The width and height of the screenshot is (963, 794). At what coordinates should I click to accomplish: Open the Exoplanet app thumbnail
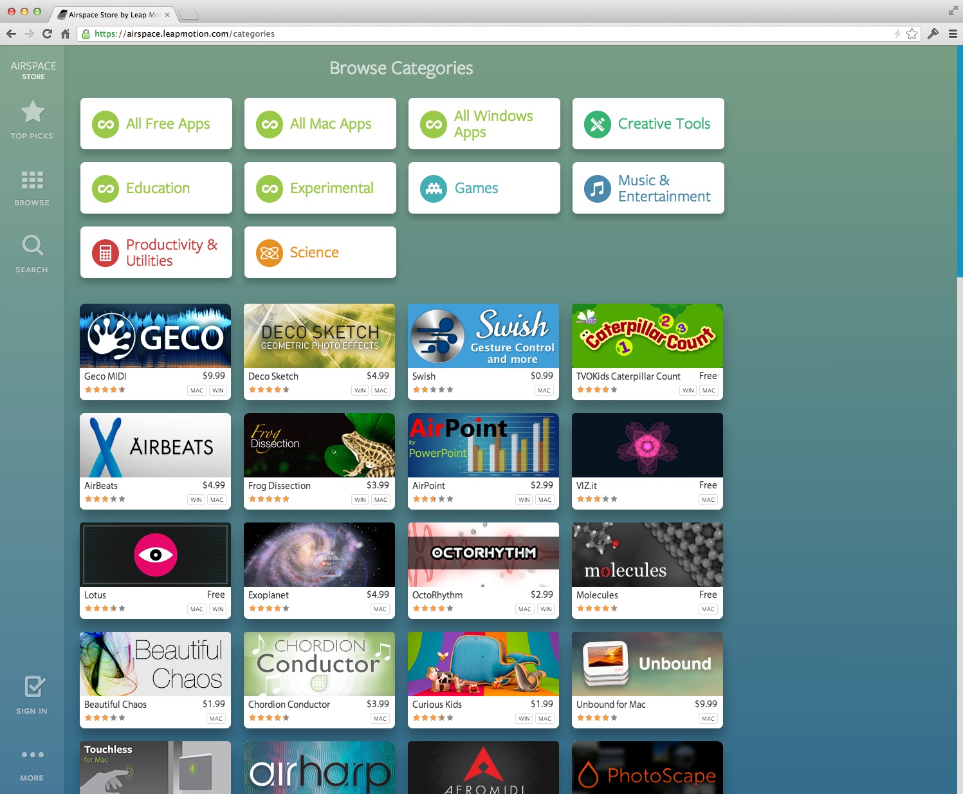pyautogui.click(x=319, y=555)
